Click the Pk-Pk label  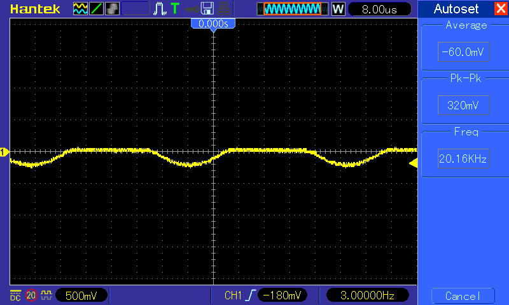466,78
